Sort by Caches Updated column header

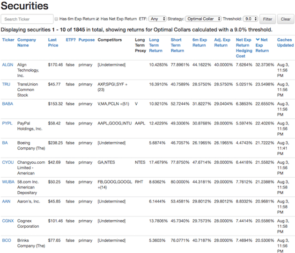[x=285, y=43]
